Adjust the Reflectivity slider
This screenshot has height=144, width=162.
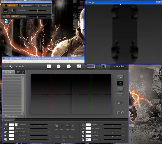37,11
